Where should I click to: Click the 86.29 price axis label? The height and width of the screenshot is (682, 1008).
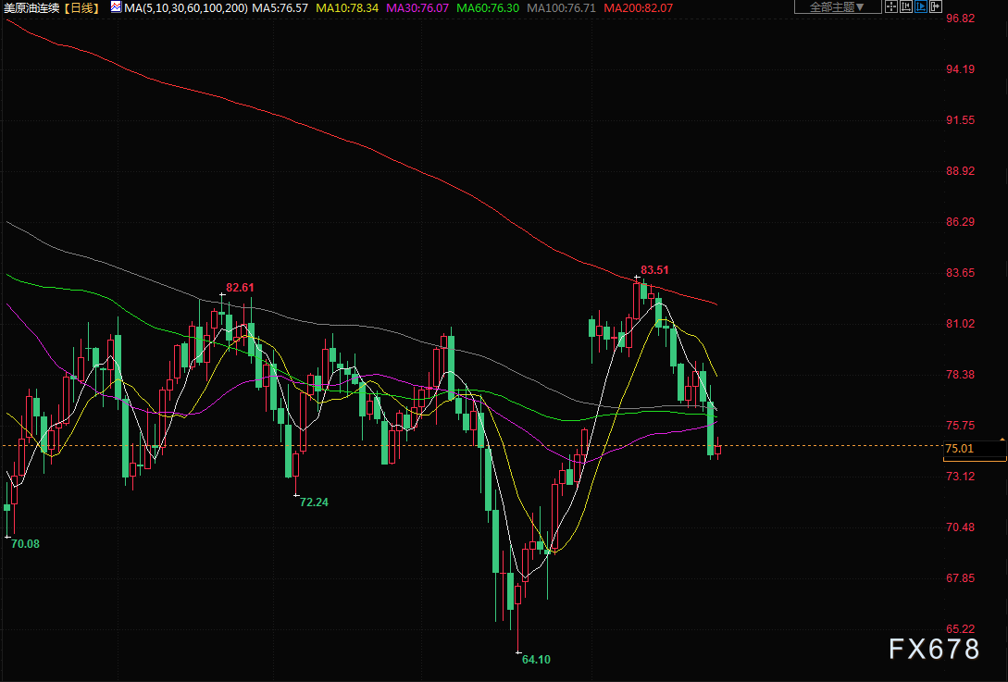(961, 222)
